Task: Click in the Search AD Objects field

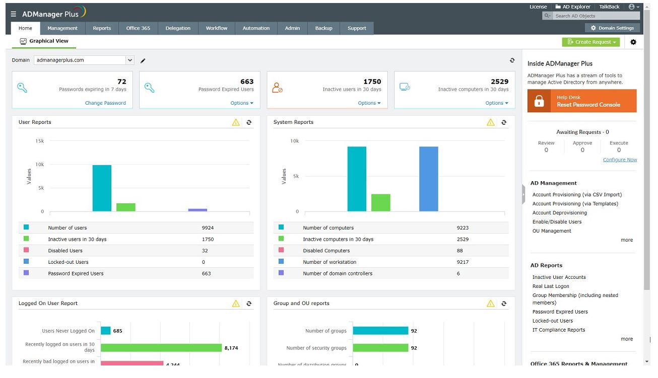Action: 596,16
